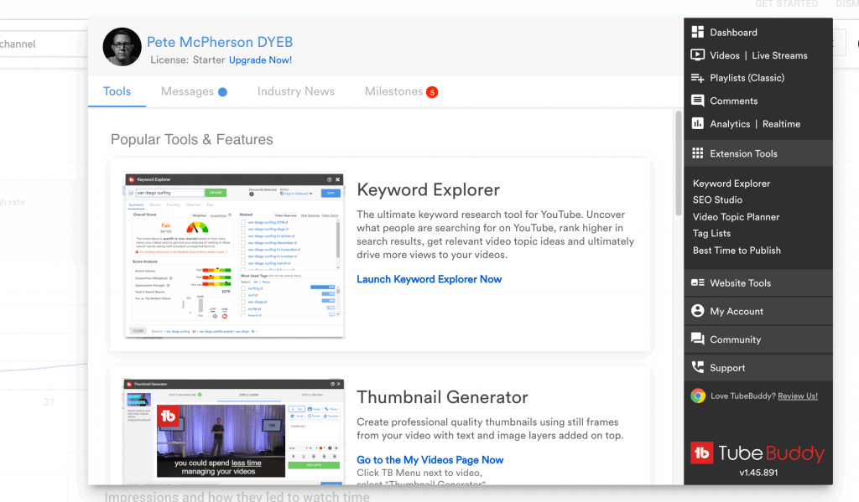The width and height of the screenshot is (859, 502).
Task: Click the Thumbnail Generator screenshot thumbnail
Action: [x=233, y=431]
